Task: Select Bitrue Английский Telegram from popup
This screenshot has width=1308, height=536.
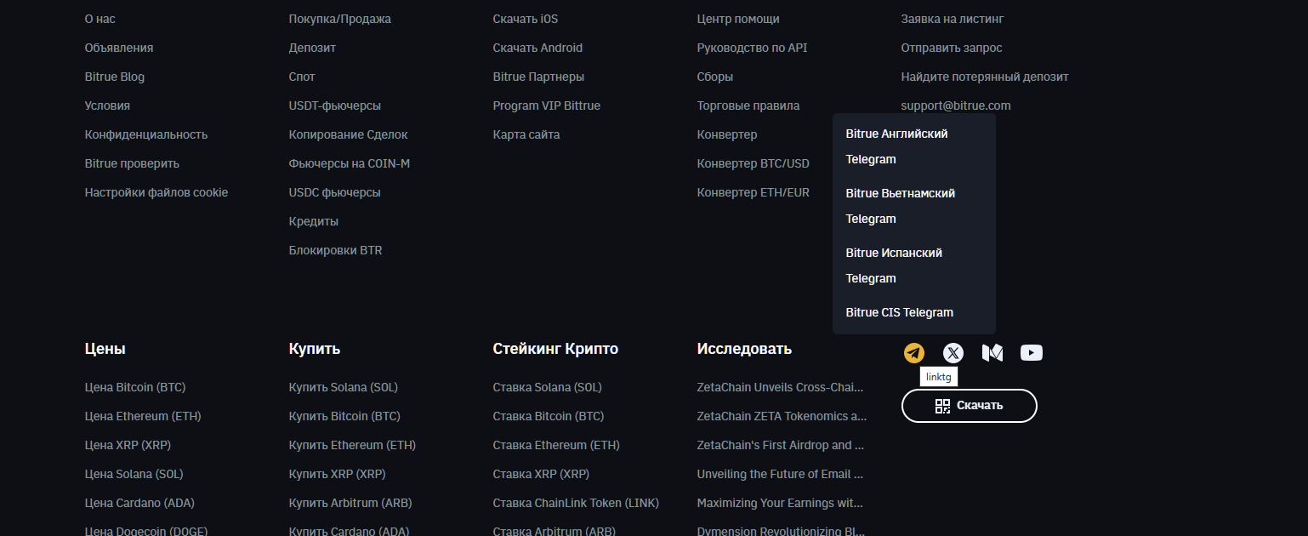Action: tap(896, 145)
